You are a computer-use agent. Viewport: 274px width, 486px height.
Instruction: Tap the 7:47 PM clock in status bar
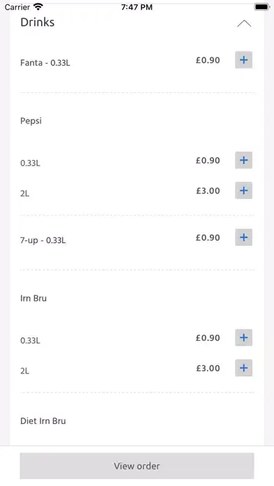[137, 7]
